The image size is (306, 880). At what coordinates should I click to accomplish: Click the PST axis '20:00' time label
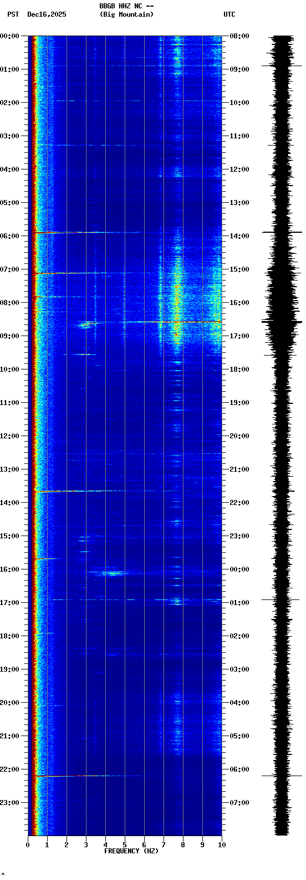[10, 703]
